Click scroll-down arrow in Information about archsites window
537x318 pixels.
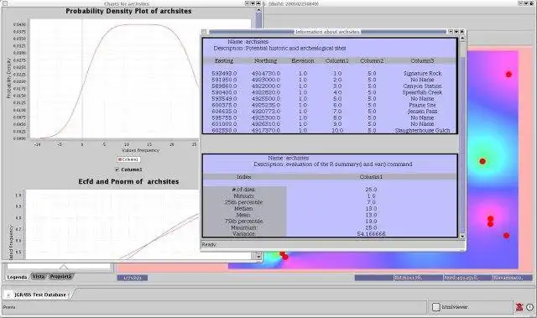click(x=462, y=236)
